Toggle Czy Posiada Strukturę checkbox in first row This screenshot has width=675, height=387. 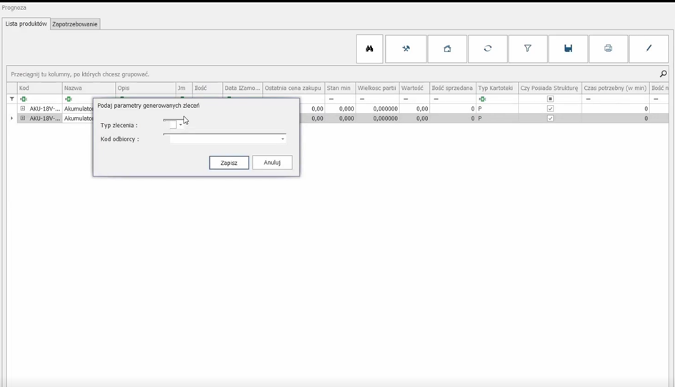coord(550,109)
